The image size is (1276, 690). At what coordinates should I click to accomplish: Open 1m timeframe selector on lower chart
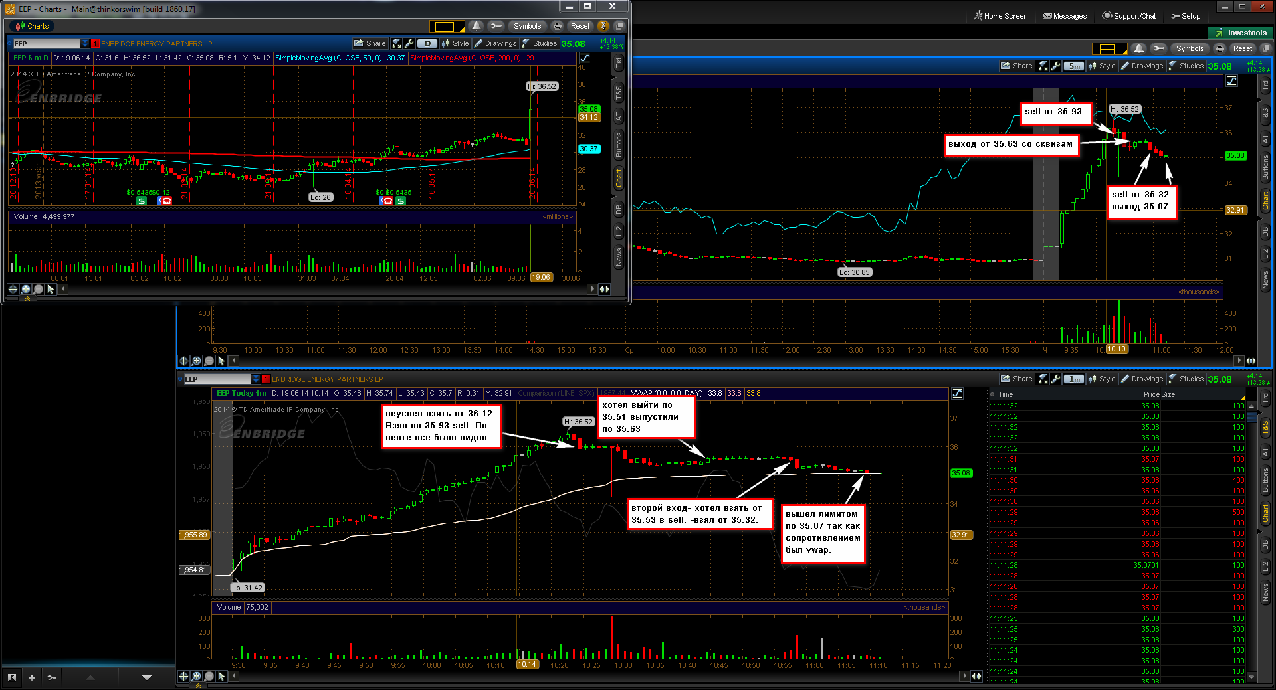point(1074,379)
